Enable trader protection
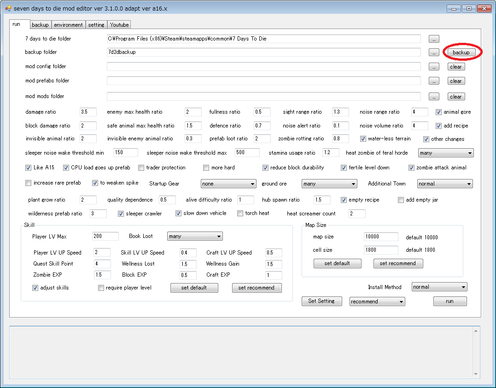The width and height of the screenshot is (496, 388). [141, 168]
